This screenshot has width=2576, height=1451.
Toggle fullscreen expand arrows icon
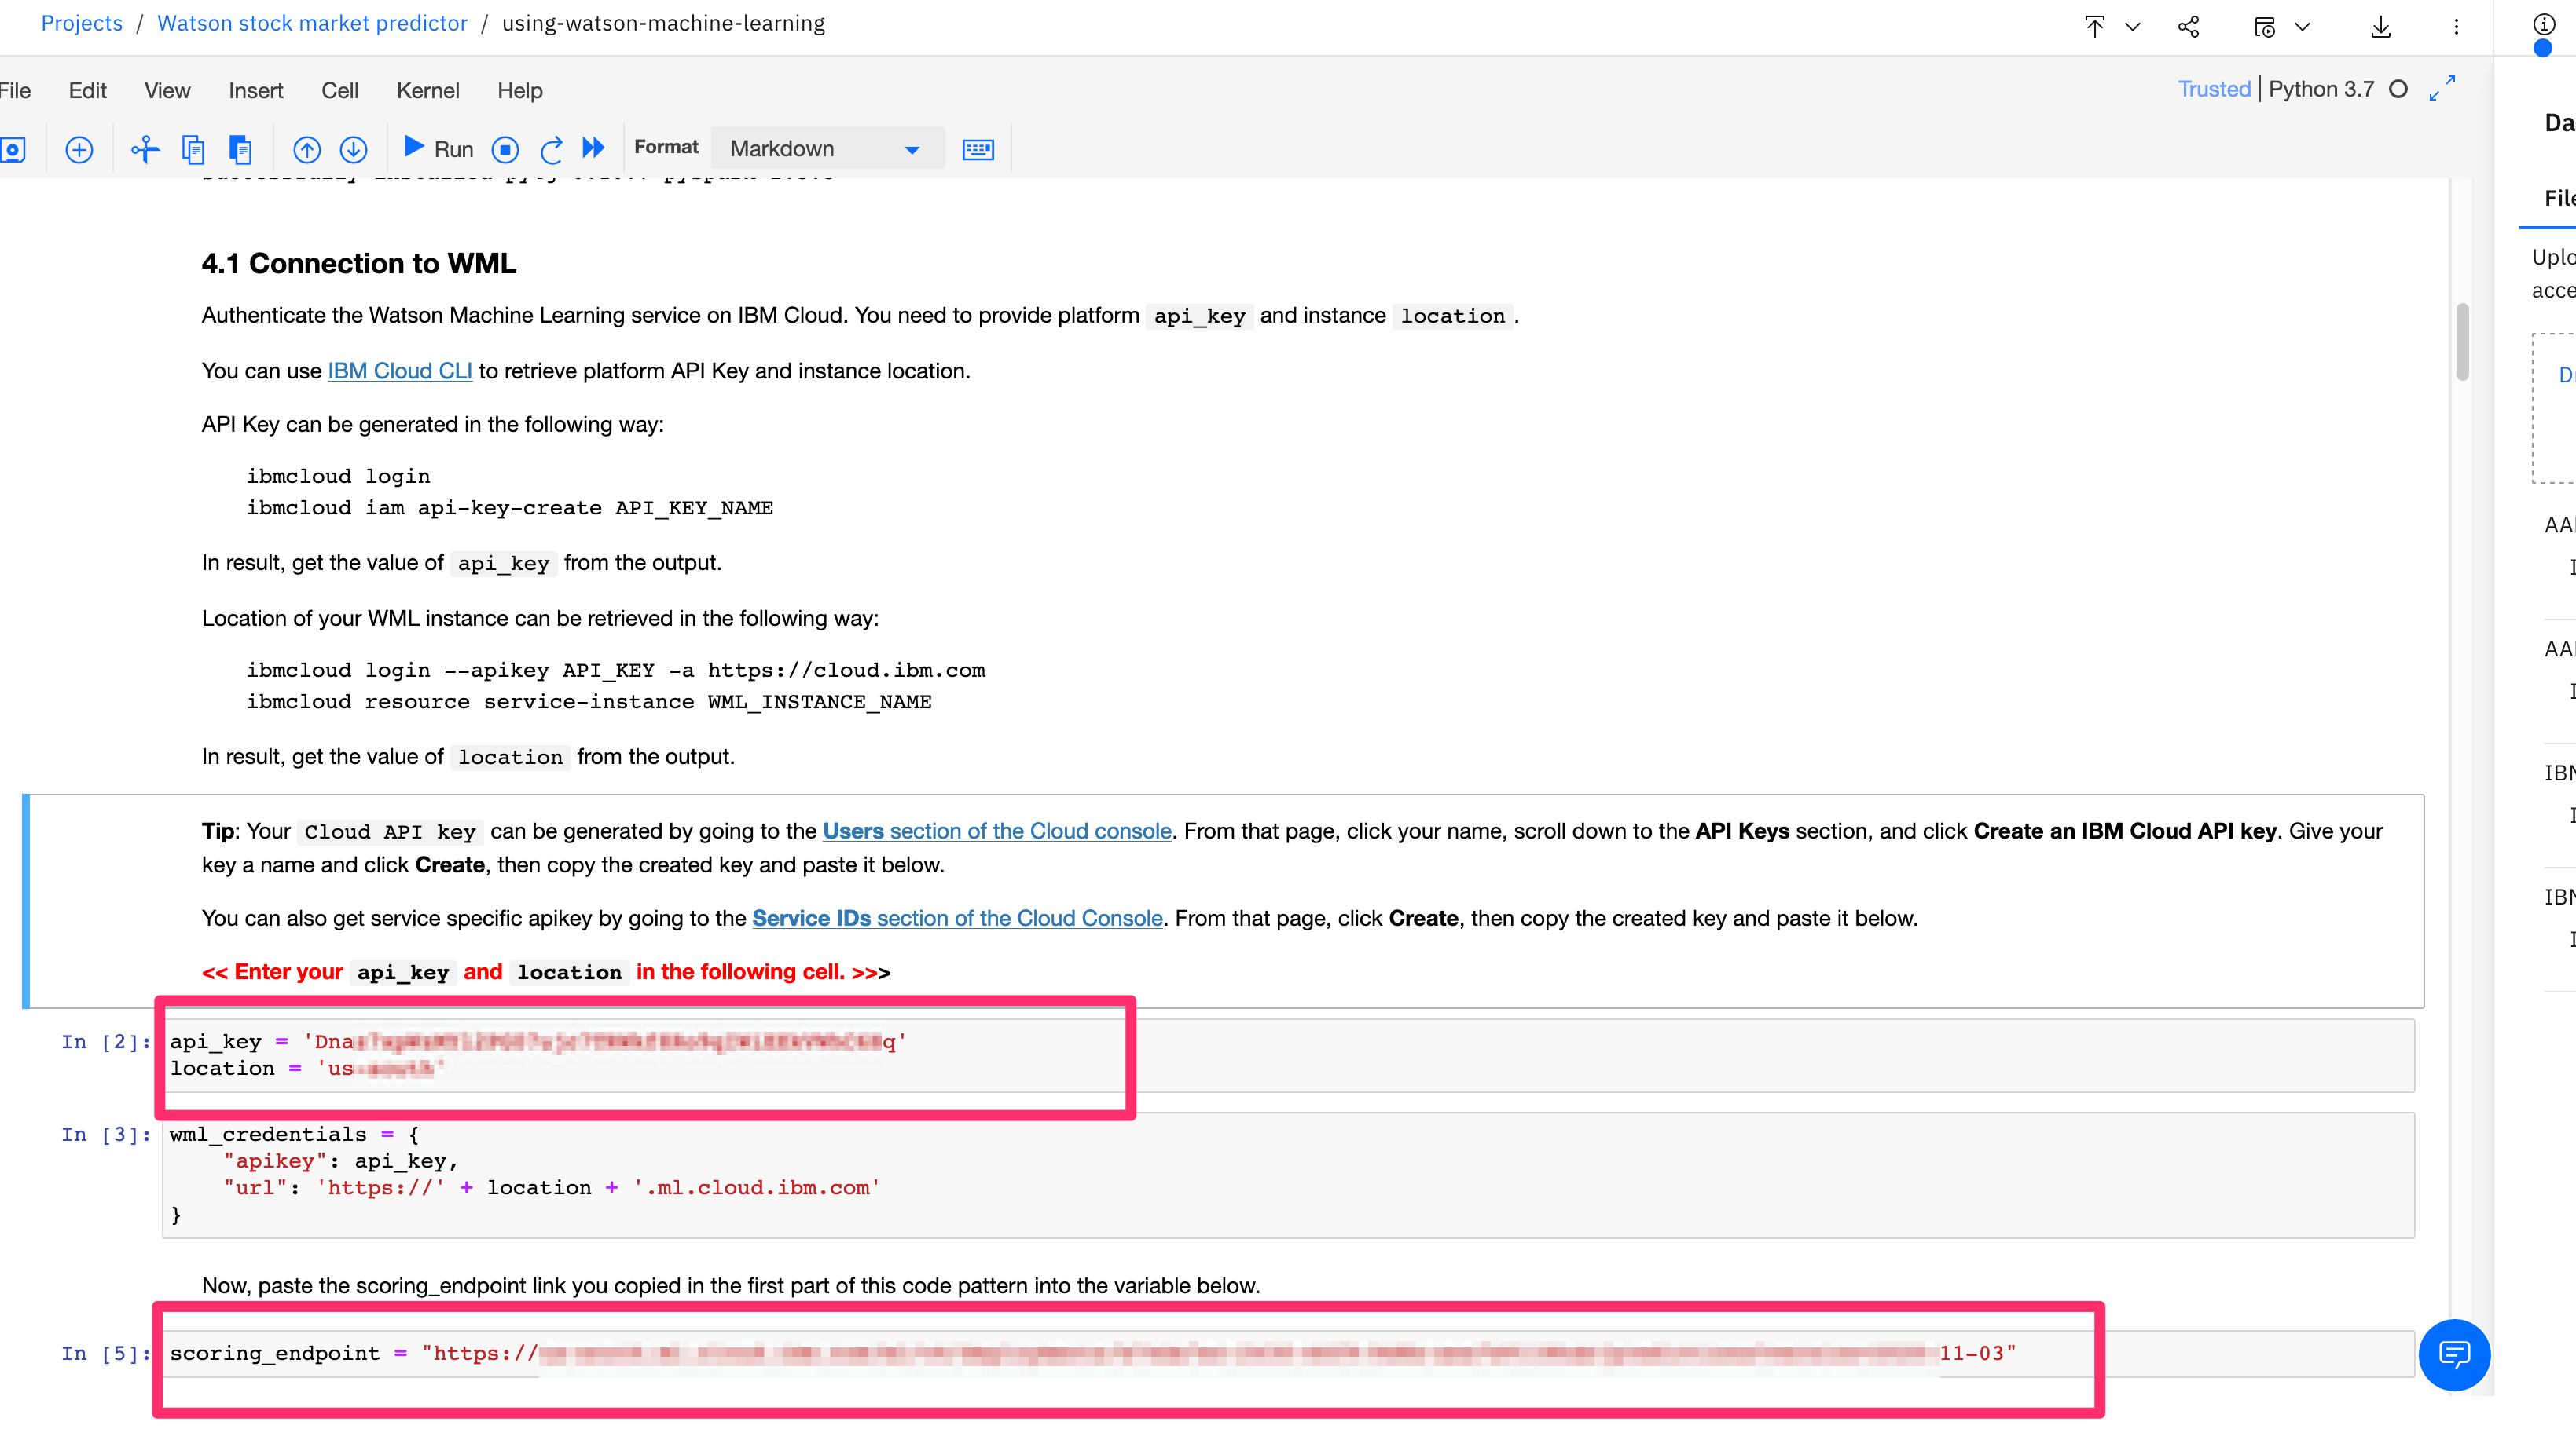(2442, 89)
